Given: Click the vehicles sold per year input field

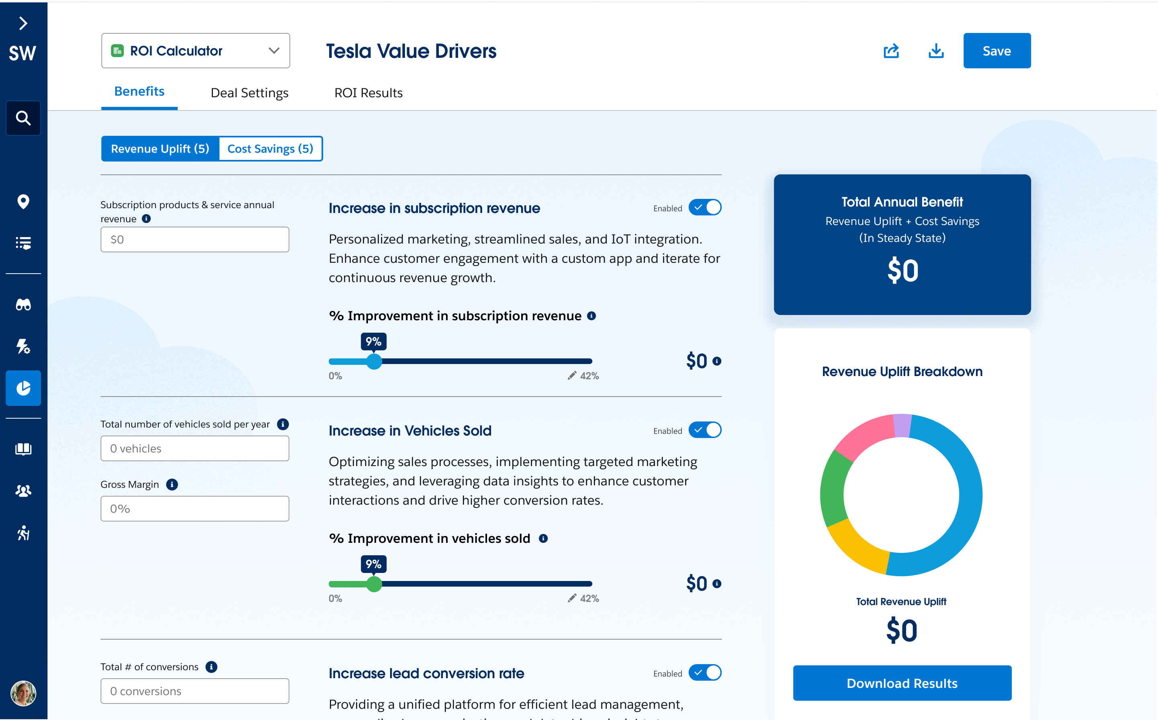Looking at the screenshot, I should coord(195,448).
